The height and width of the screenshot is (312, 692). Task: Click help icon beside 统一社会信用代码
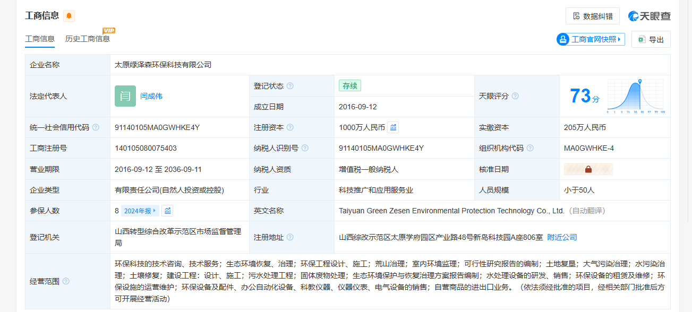pyautogui.click(x=96, y=127)
